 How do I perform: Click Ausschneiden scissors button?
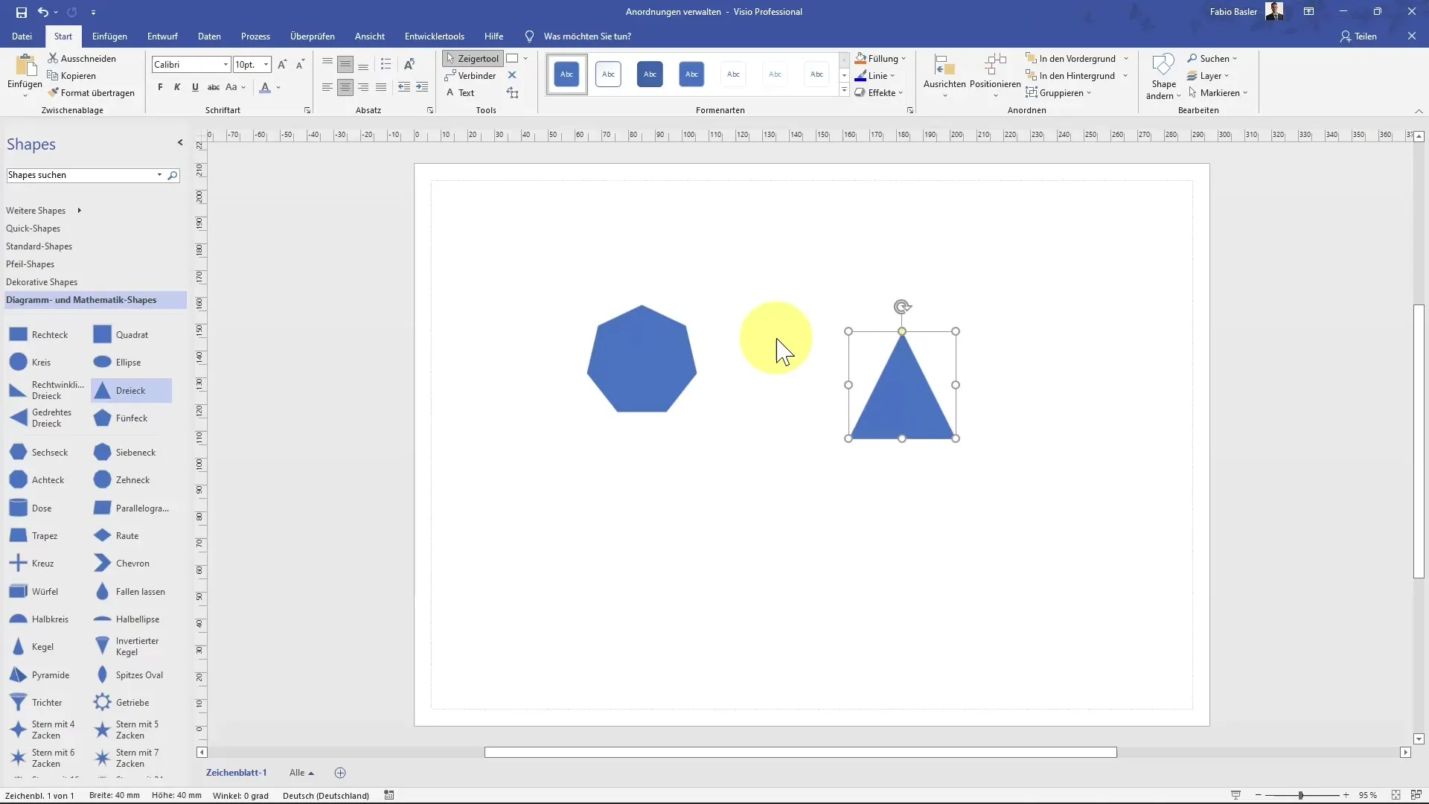pyautogui.click(x=82, y=58)
